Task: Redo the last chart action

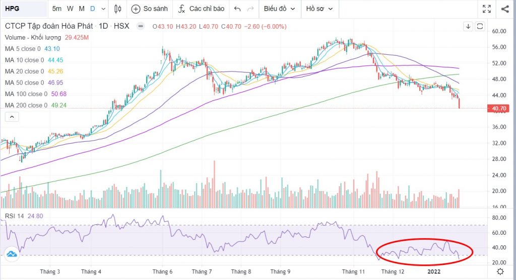Action: pos(250,9)
